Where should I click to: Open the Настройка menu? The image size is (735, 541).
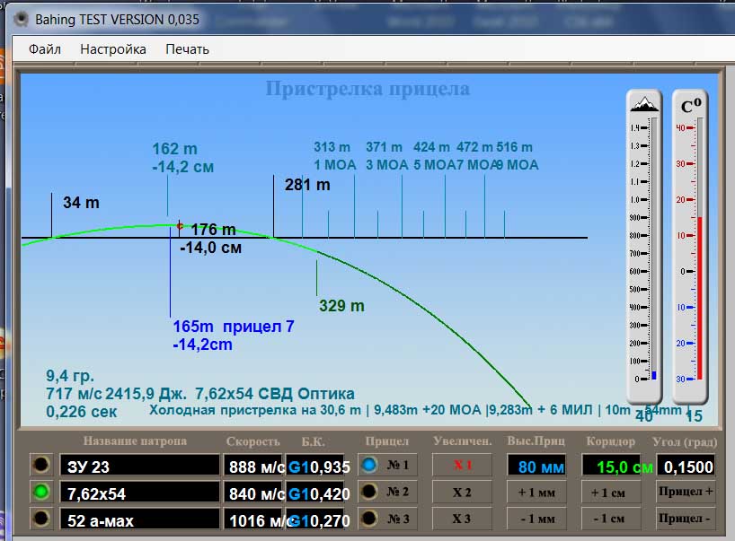click(113, 49)
